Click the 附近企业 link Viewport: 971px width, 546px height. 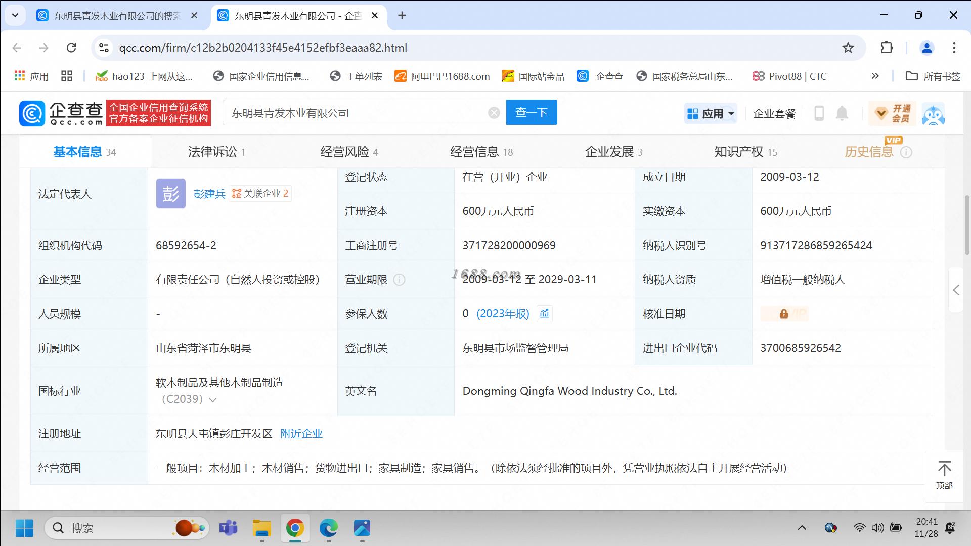(x=301, y=434)
